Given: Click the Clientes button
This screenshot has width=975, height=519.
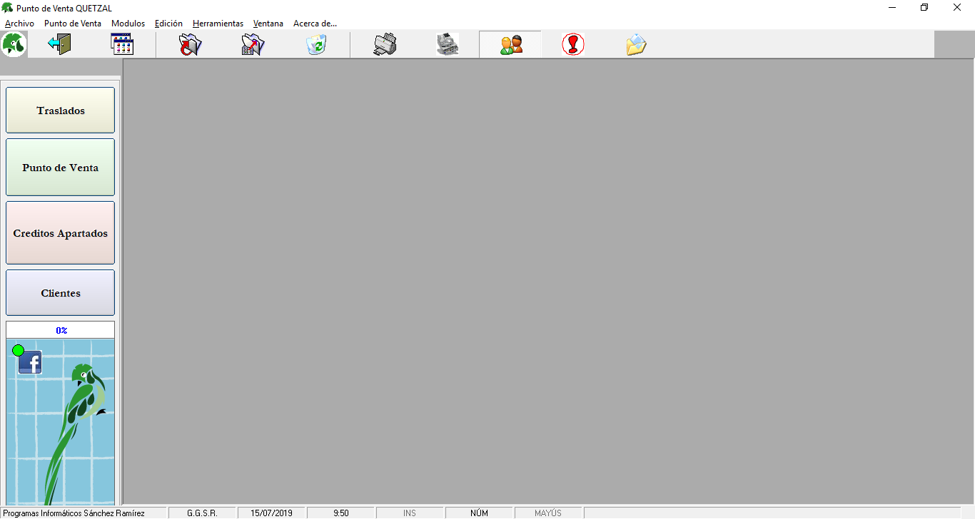Looking at the screenshot, I should pyautogui.click(x=61, y=293).
